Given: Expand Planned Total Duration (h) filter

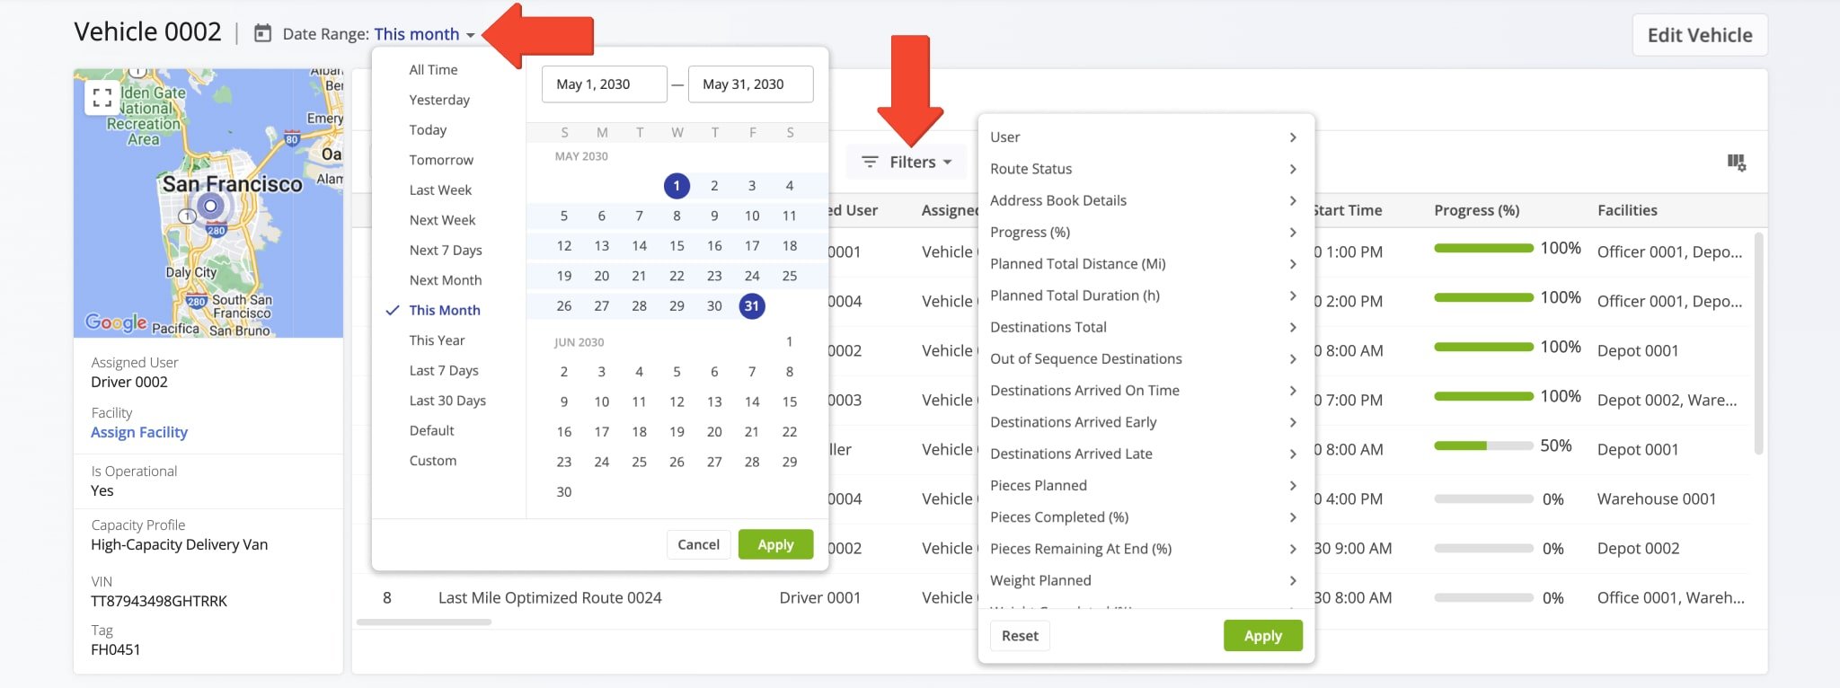Looking at the screenshot, I should (x=1143, y=295).
